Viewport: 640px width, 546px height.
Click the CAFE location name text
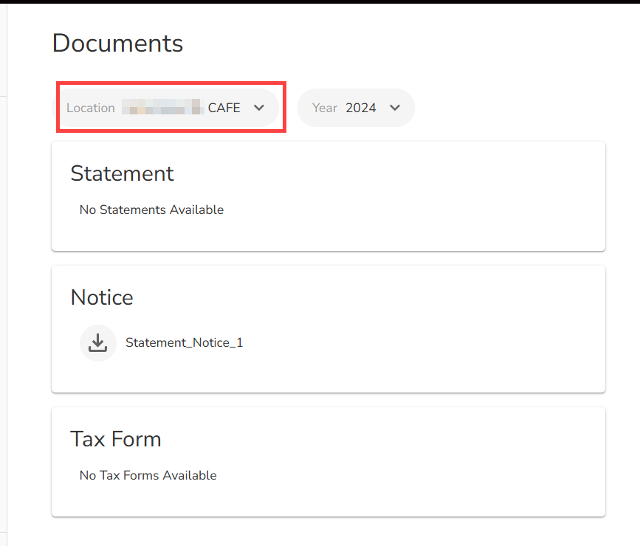pos(224,108)
